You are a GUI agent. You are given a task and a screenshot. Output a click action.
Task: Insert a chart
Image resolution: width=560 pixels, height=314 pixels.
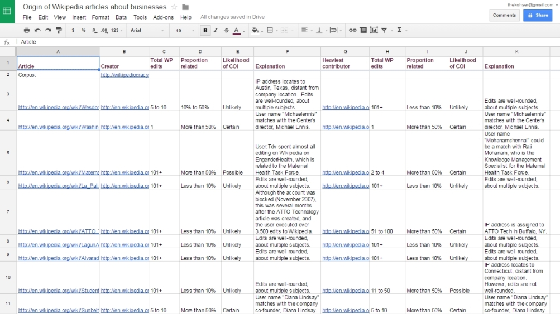pyautogui.click(x=374, y=30)
